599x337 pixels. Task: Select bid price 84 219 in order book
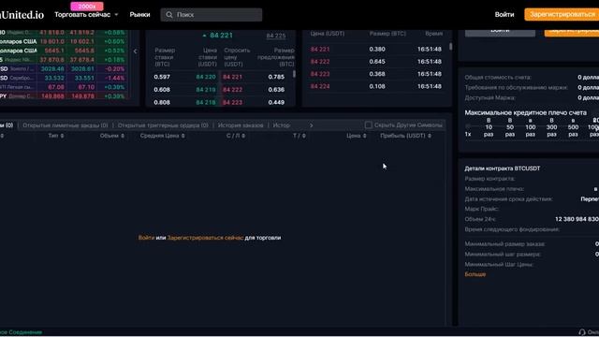pos(206,90)
